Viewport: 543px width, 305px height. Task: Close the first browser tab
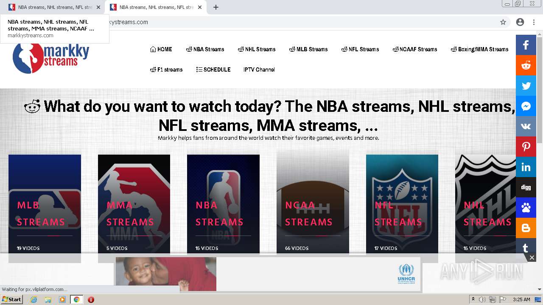pos(98,7)
